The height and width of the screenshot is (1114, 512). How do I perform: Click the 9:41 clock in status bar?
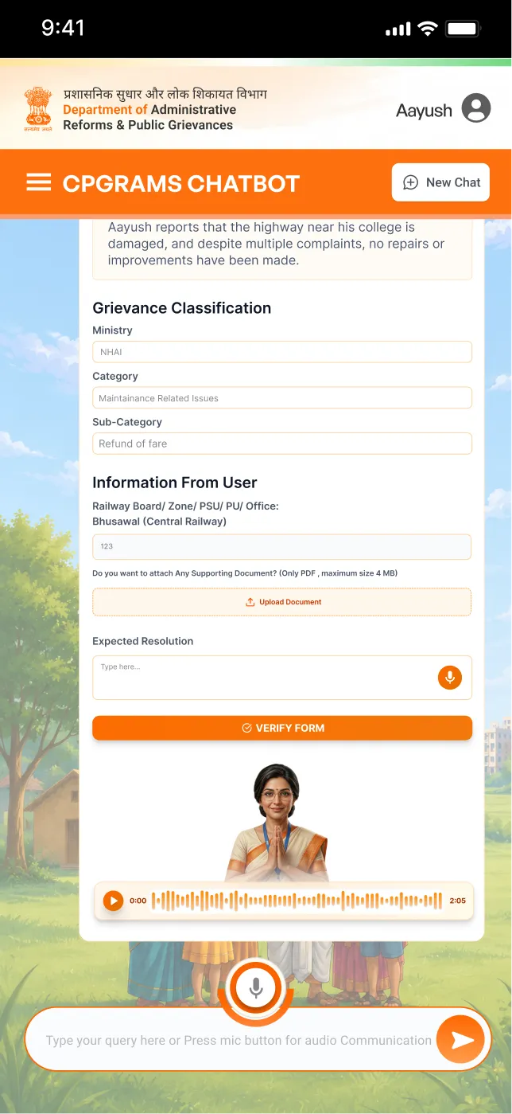click(x=63, y=28)
